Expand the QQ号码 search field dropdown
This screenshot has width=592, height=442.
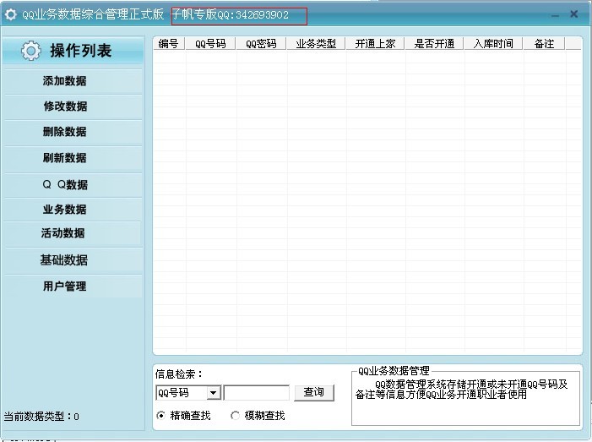(x=214, y=393)
